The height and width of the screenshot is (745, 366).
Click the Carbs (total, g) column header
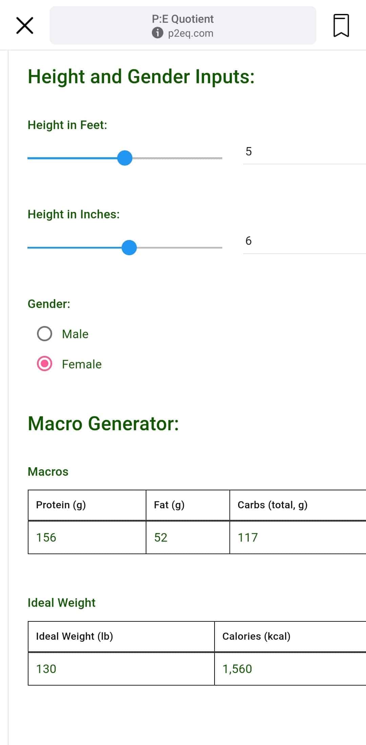[x=298, y=505]
